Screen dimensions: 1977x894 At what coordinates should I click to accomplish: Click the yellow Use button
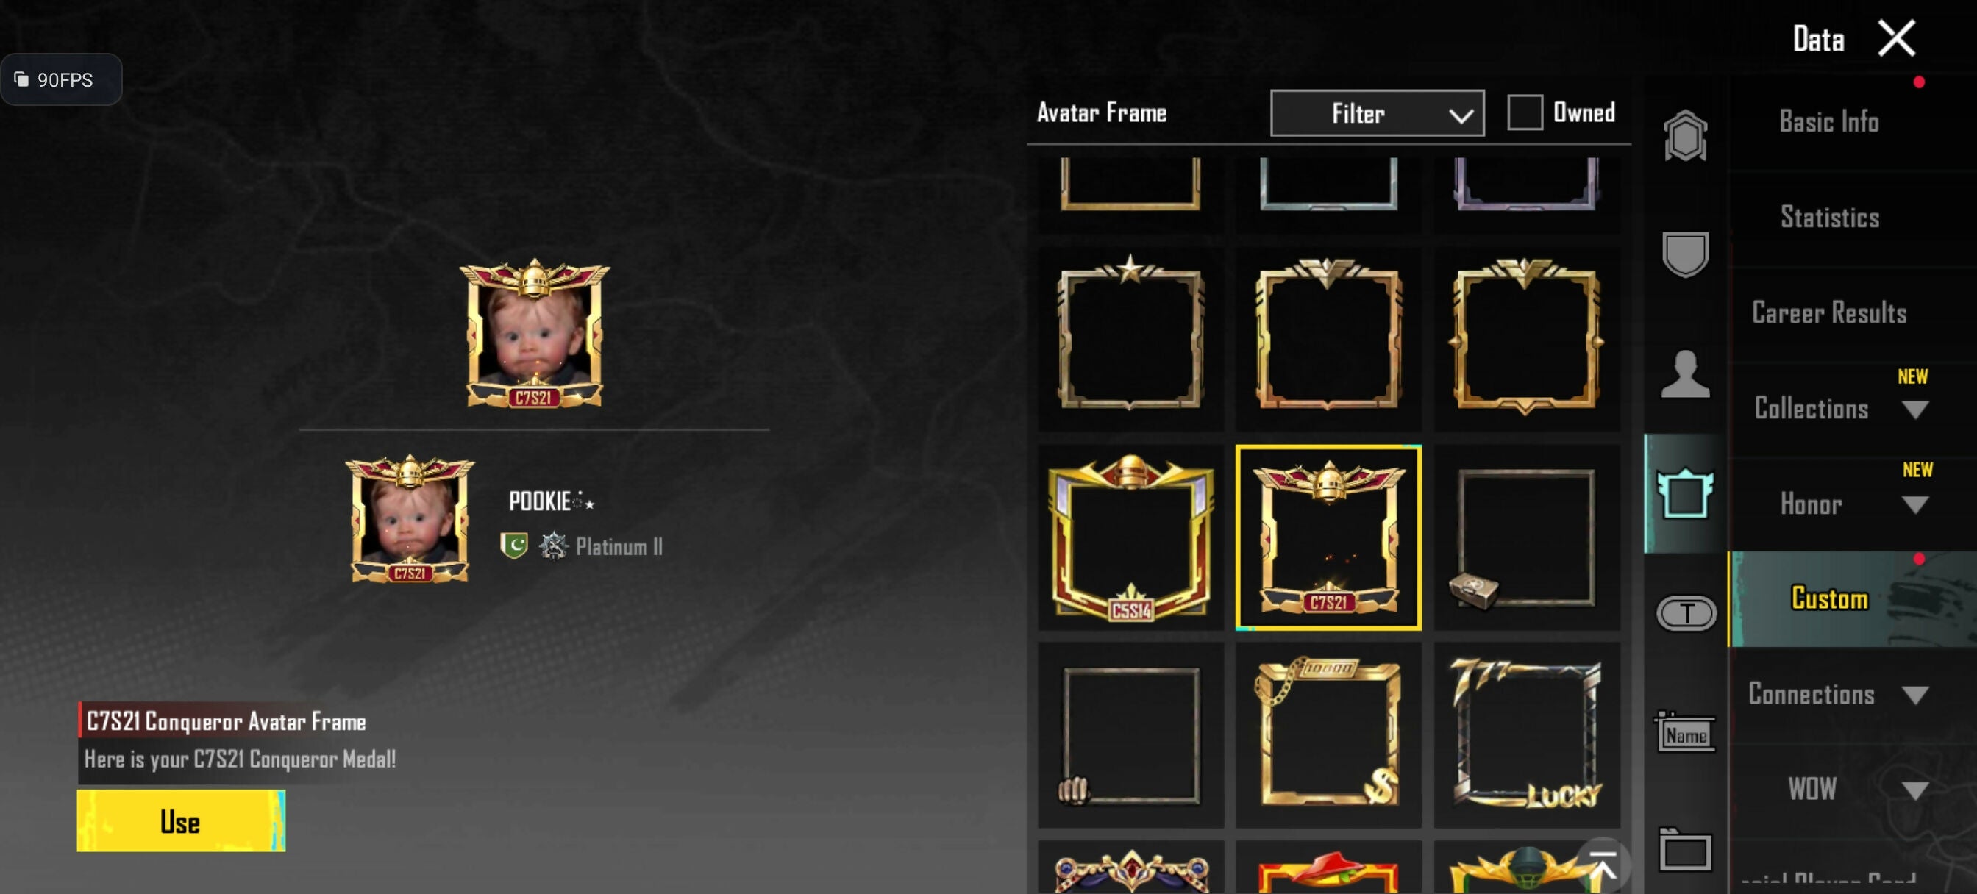[181, 821]
